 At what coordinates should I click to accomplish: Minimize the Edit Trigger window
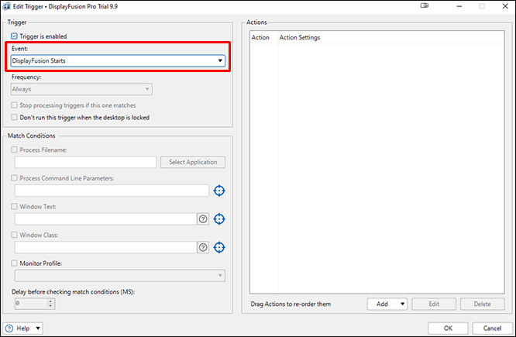coord(459,6)
